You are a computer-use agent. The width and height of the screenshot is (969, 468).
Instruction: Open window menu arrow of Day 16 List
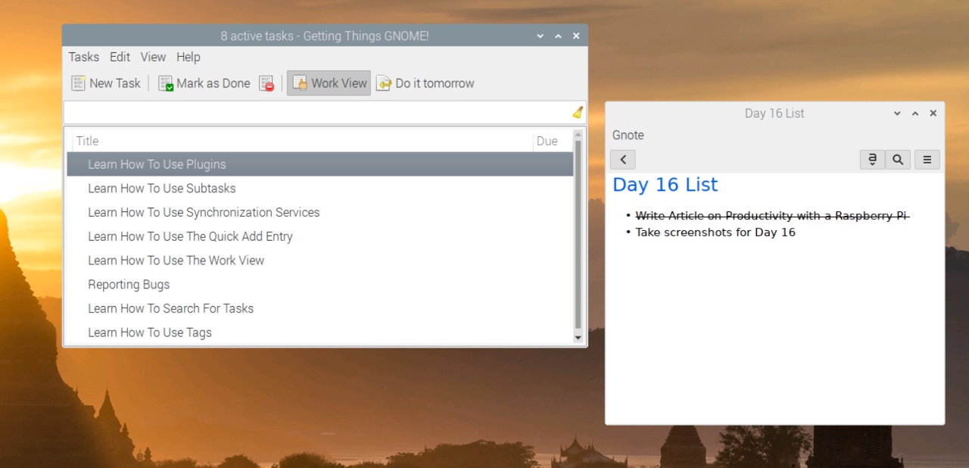coord(897,114)
